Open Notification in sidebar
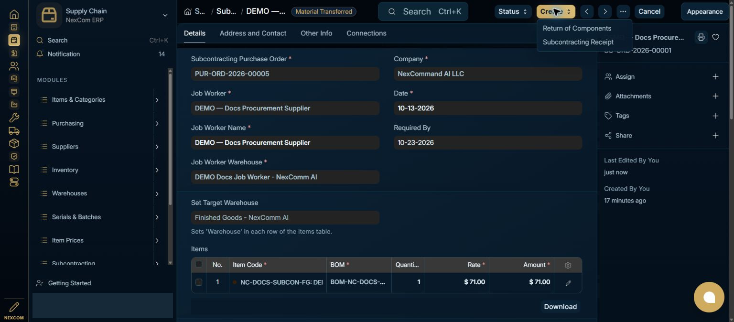 (x=64, y=54)
